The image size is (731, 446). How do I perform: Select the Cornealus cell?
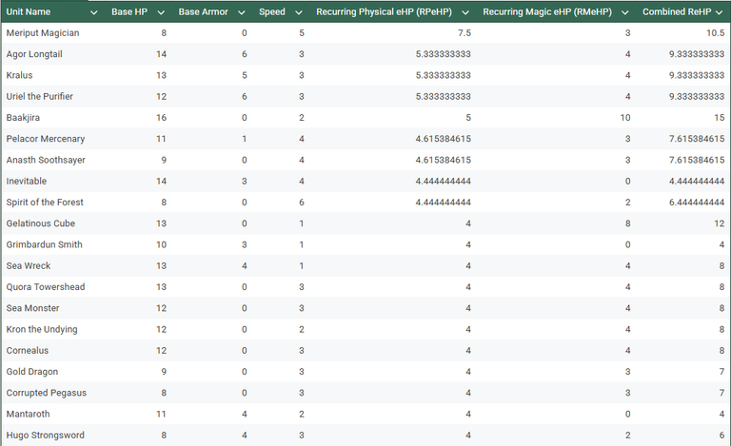[x=51, y=351]
